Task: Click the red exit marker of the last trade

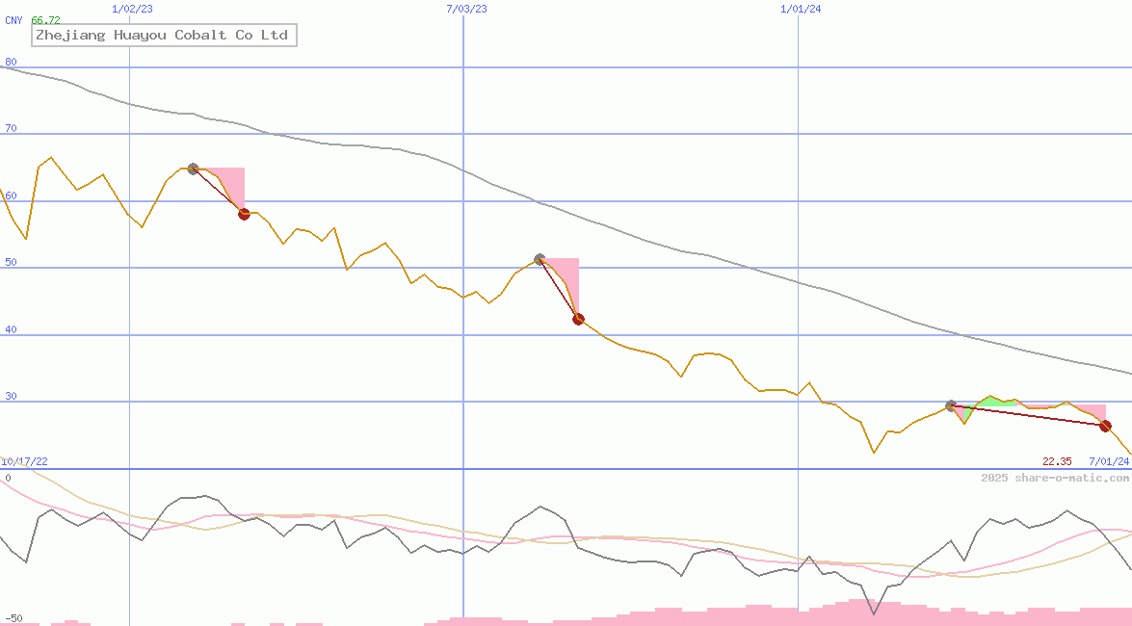Action: [1105, 426]
